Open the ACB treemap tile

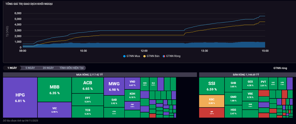[88, 85]
